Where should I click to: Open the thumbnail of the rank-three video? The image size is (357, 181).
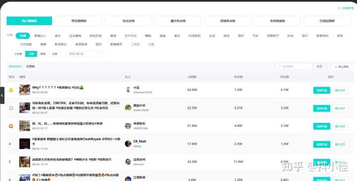pyautogui.click(x=25, y=125)
